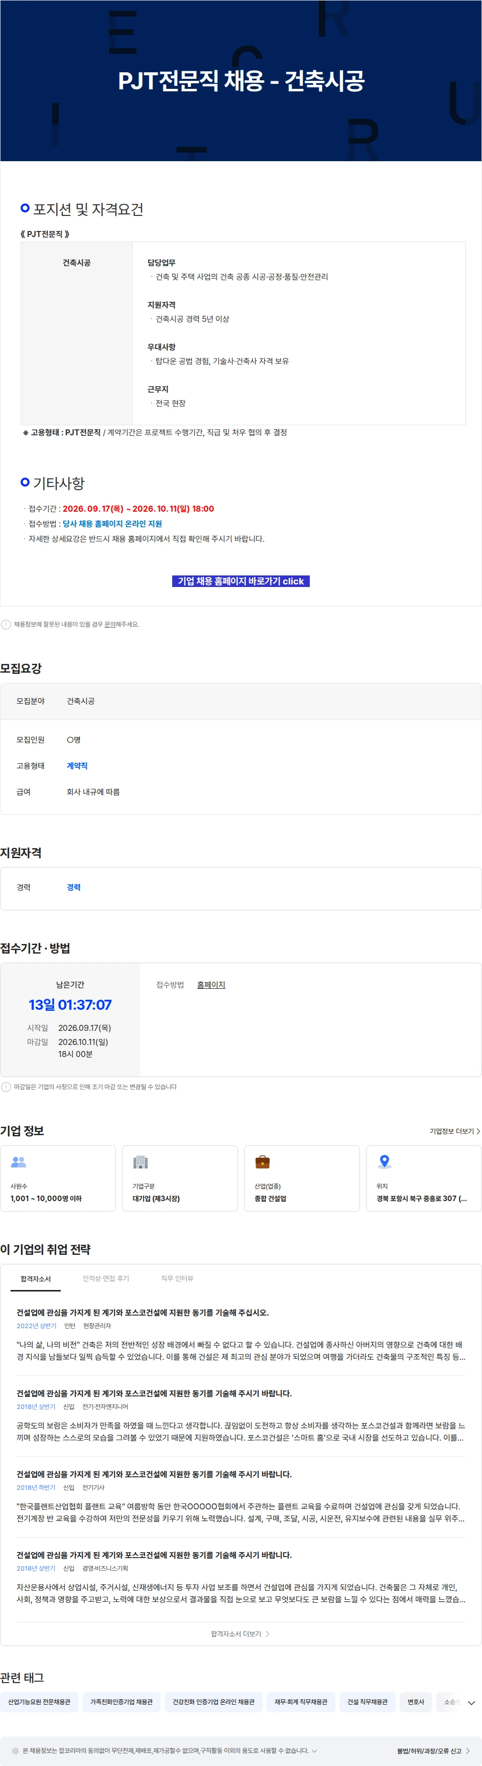
Task: Select the 가족친화인증기업 채용관 tag
Action: 122,1702
